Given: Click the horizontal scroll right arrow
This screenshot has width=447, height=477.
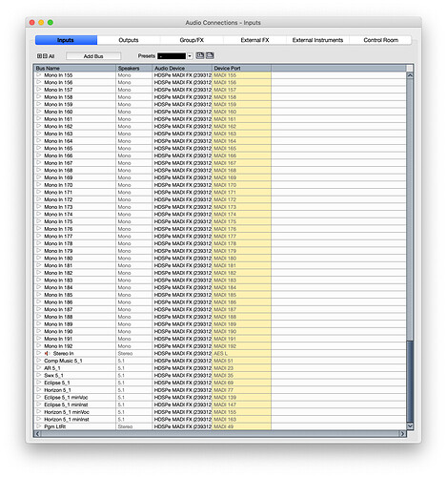Looking at the screenshot, I should [402, 434].
